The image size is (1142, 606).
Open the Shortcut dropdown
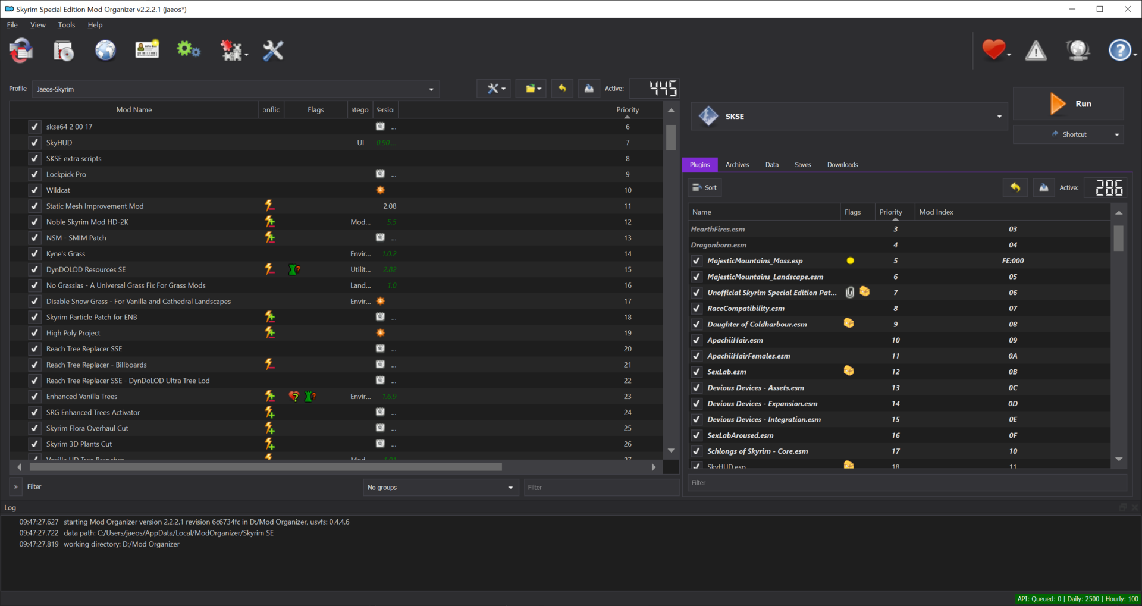pos(1069,134)
